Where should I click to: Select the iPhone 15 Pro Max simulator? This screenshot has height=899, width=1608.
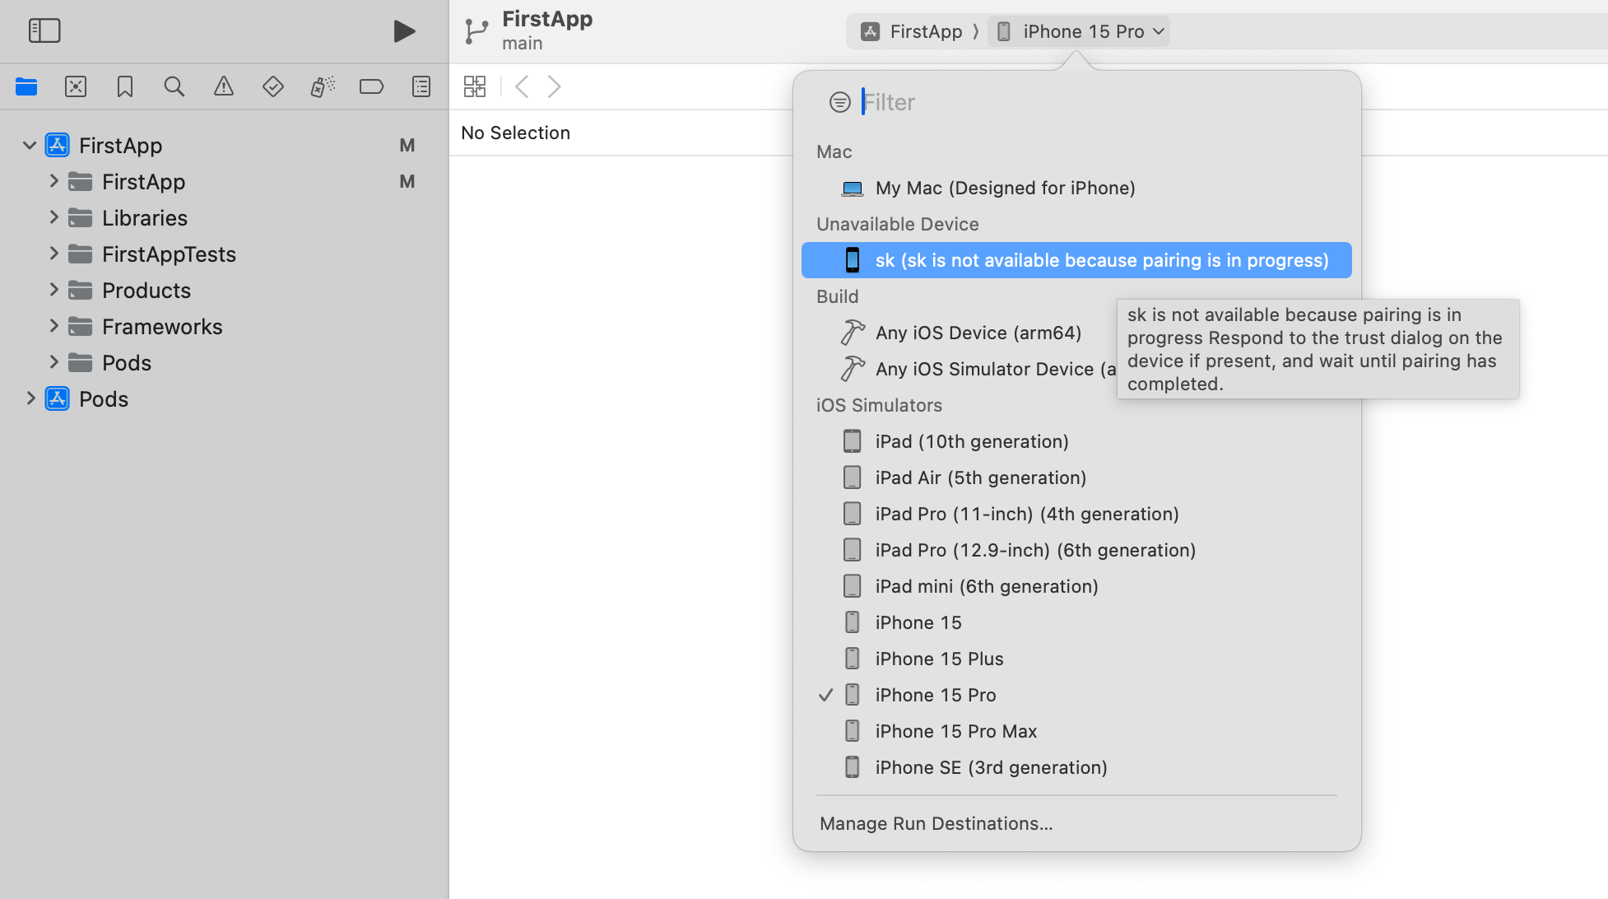[1076, 731]
